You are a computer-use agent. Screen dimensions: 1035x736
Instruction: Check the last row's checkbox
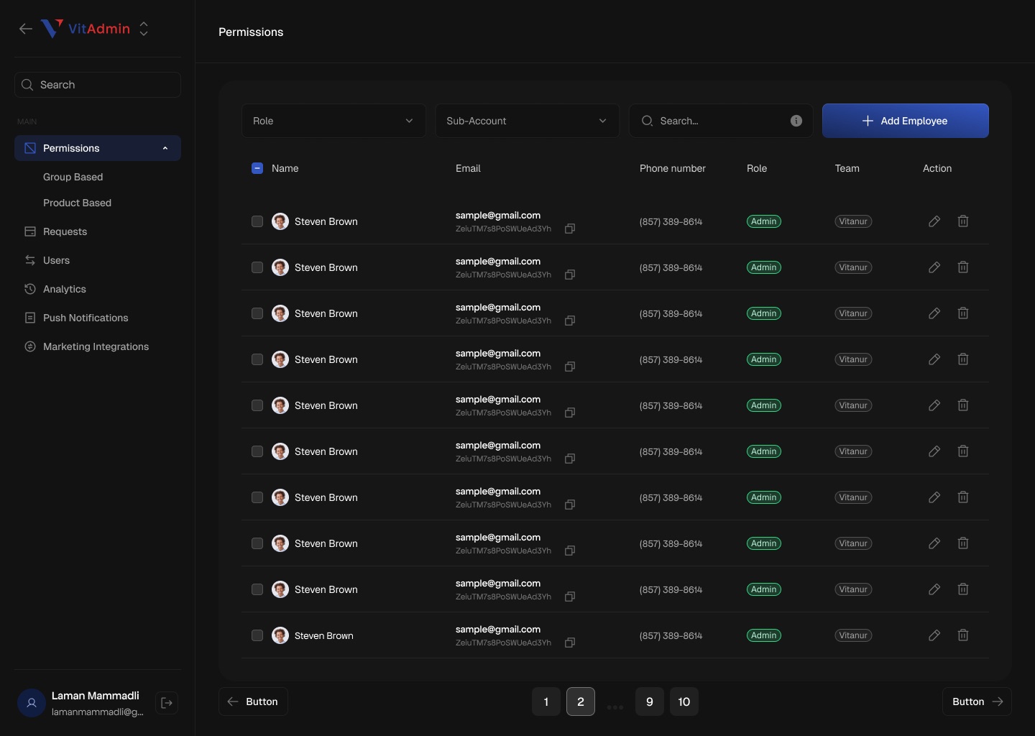[257, 635]
